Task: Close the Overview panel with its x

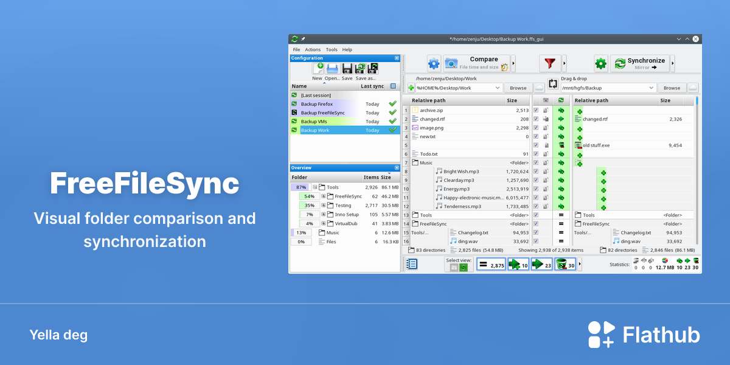Action: pyautogui.click(x=397, y=168)
